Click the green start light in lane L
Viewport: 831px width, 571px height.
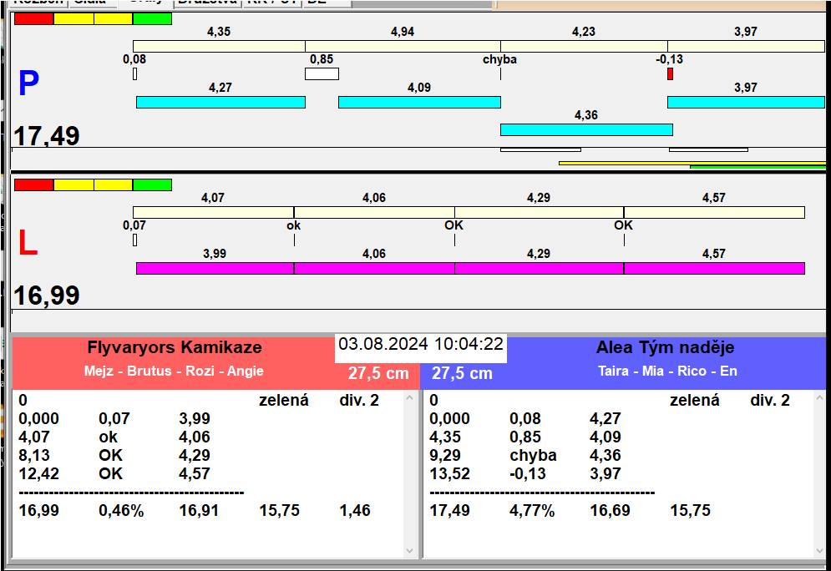[152, 184]
